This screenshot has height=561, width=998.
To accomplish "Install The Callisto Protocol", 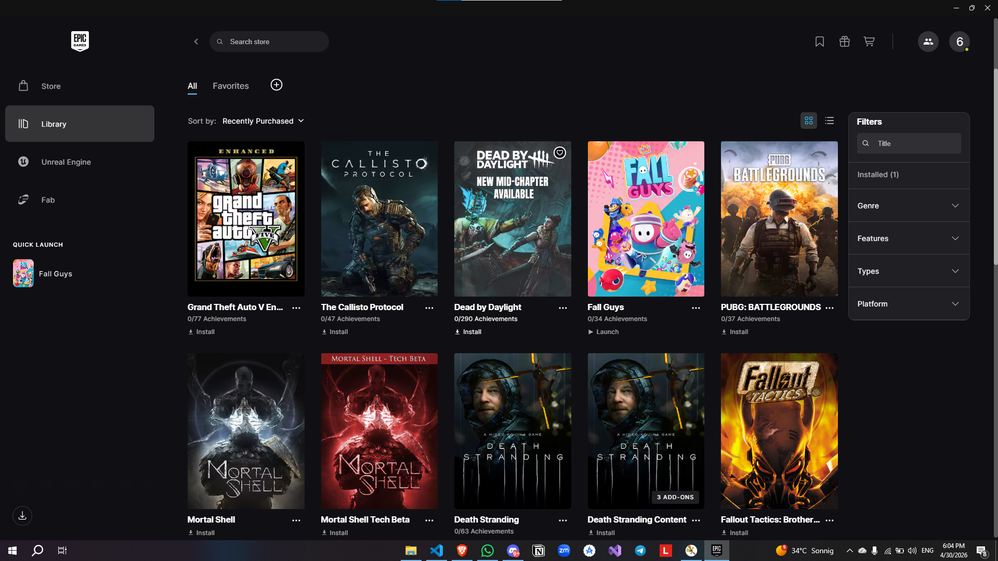I will [335, 332].
